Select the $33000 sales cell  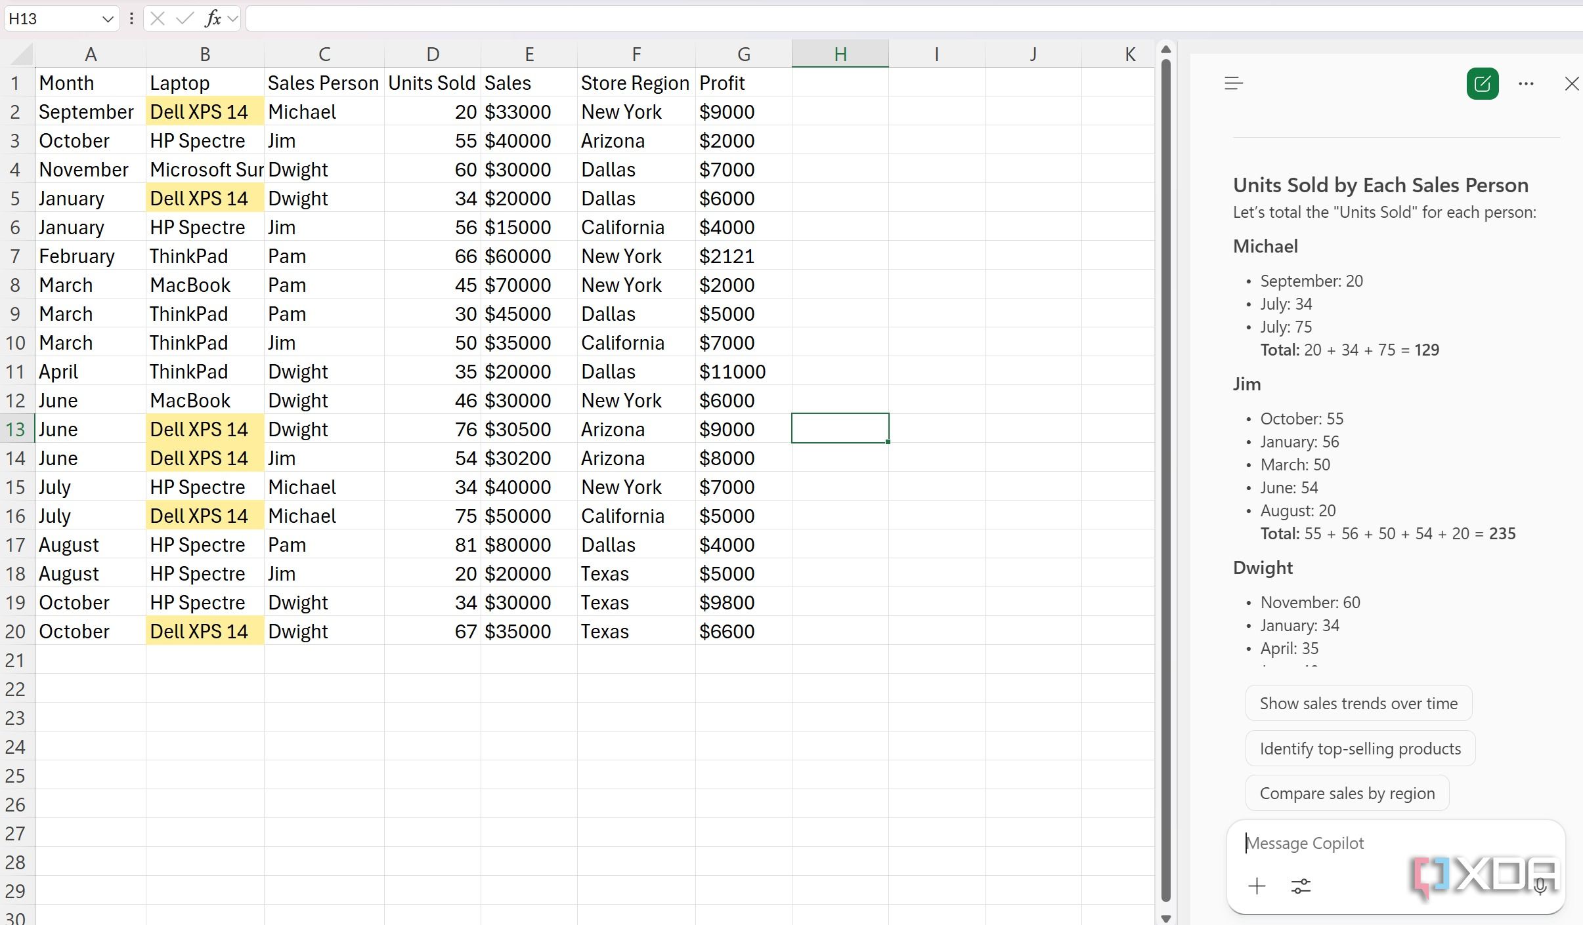point(529,112)
